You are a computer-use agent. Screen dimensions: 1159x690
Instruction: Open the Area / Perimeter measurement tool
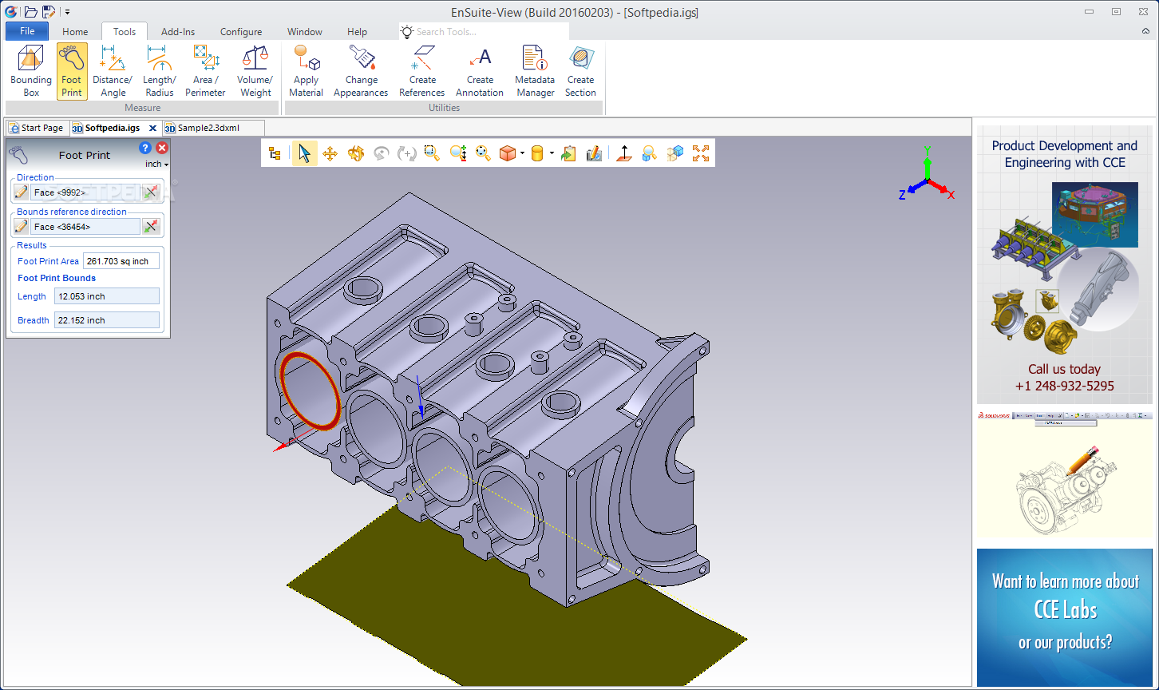(x=206, y=71)
